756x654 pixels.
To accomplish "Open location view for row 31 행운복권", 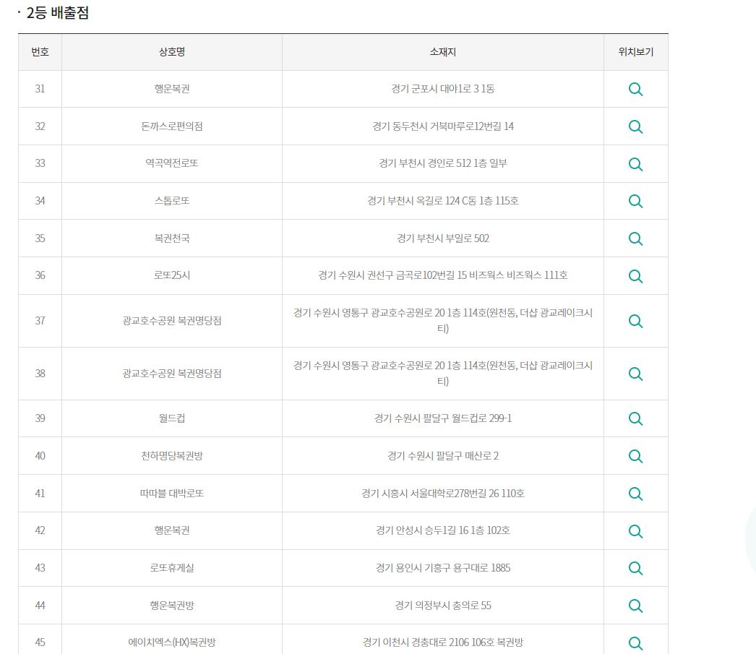I will pos(635,89).
